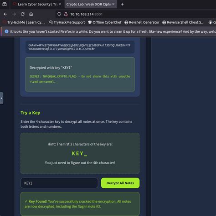
Task: Switch to the Learn Cyber Security tab
Action: click(x=36, y=4)
